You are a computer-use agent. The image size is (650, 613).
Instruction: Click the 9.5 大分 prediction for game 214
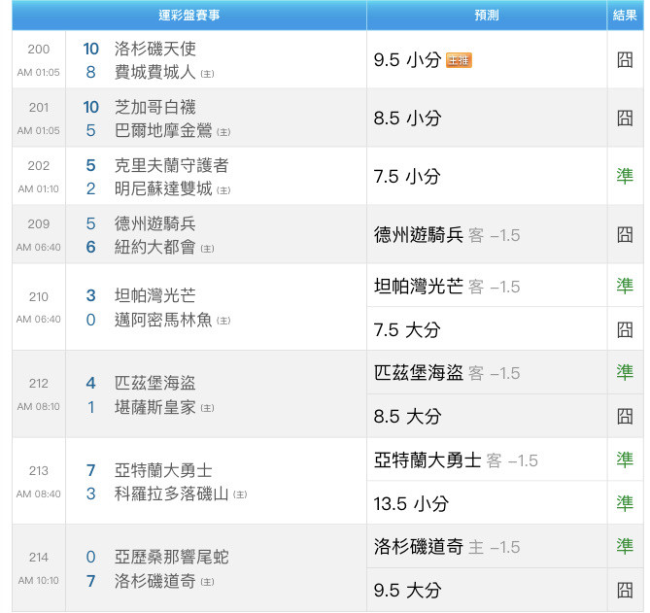tap(407, 591)
